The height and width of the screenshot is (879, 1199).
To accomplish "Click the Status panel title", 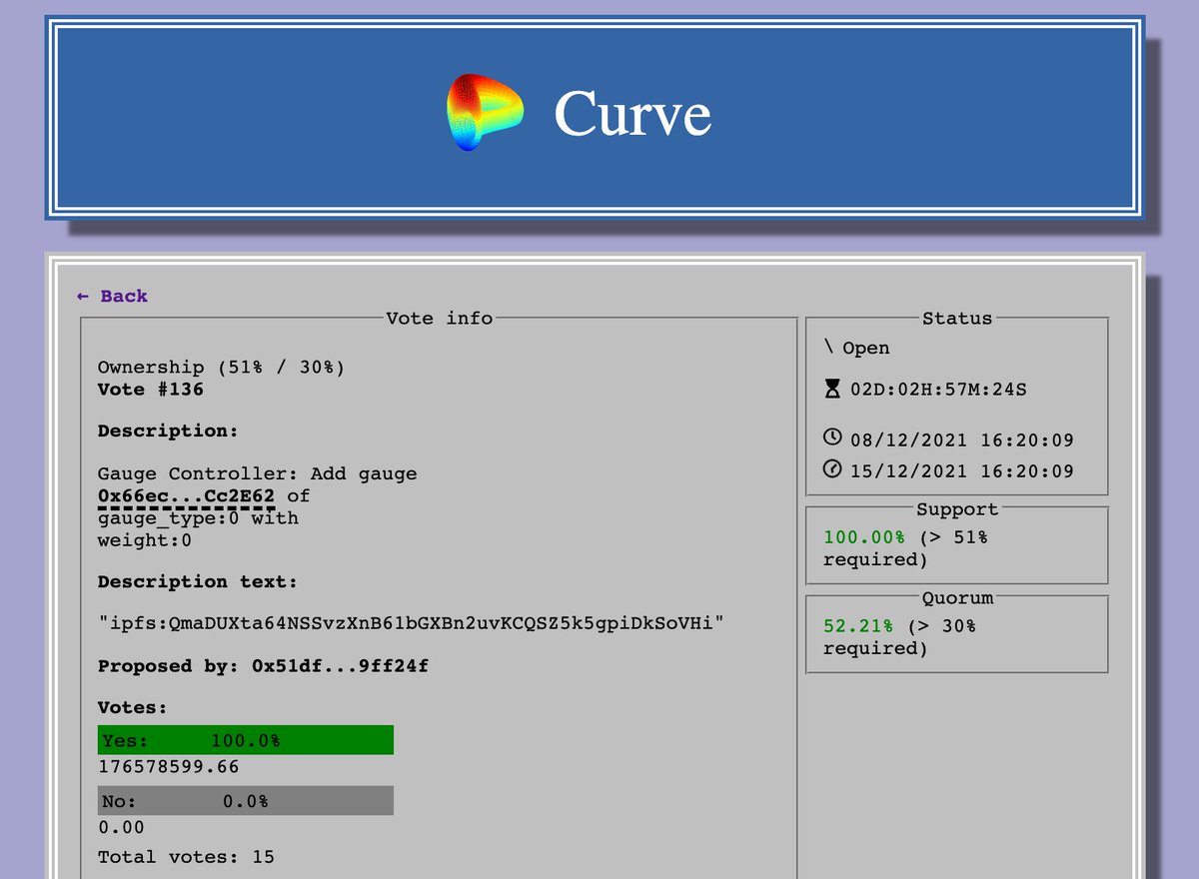I will pyautogui.click(x=957, y=318).
